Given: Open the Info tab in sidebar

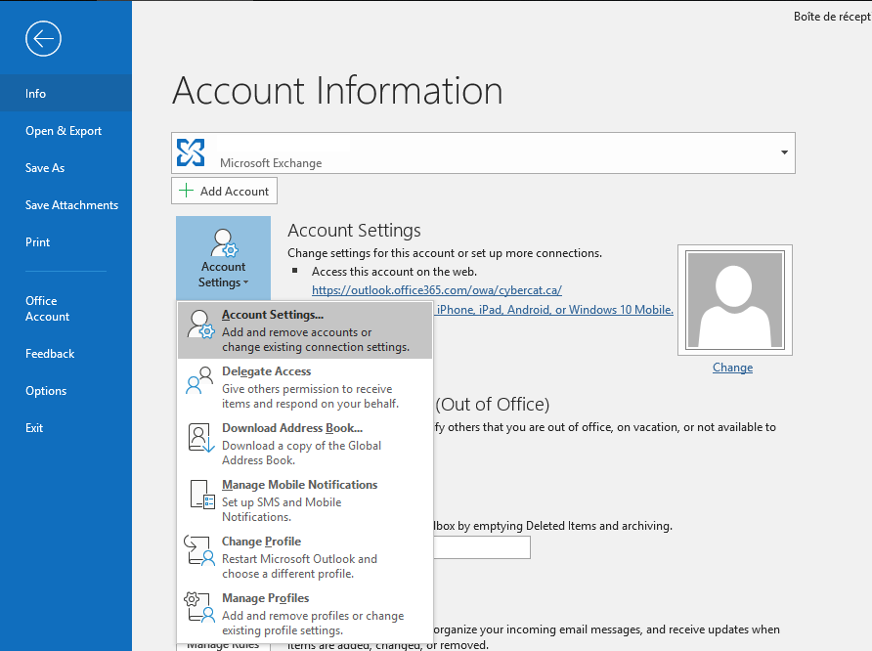Looking at the screenshot, I should click(36, 94).
